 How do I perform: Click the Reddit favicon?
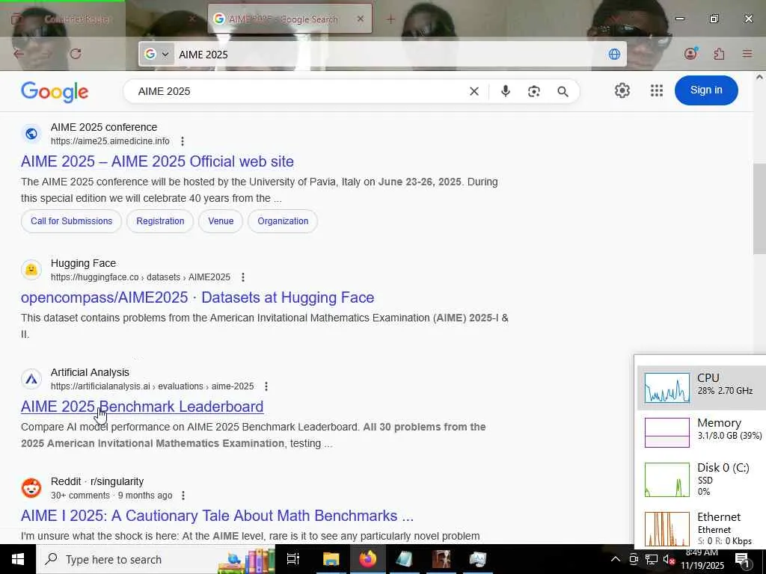(31, 488)
